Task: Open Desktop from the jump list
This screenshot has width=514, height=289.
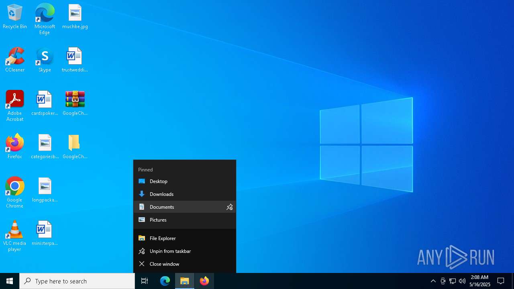Action: 185,181
